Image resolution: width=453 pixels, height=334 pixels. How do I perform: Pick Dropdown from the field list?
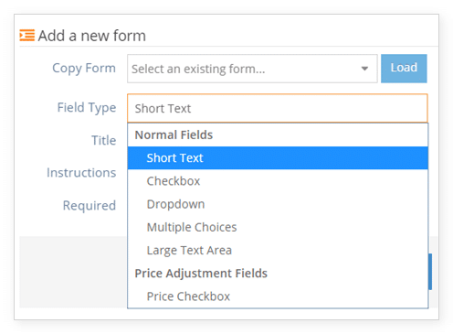(278, 204)
